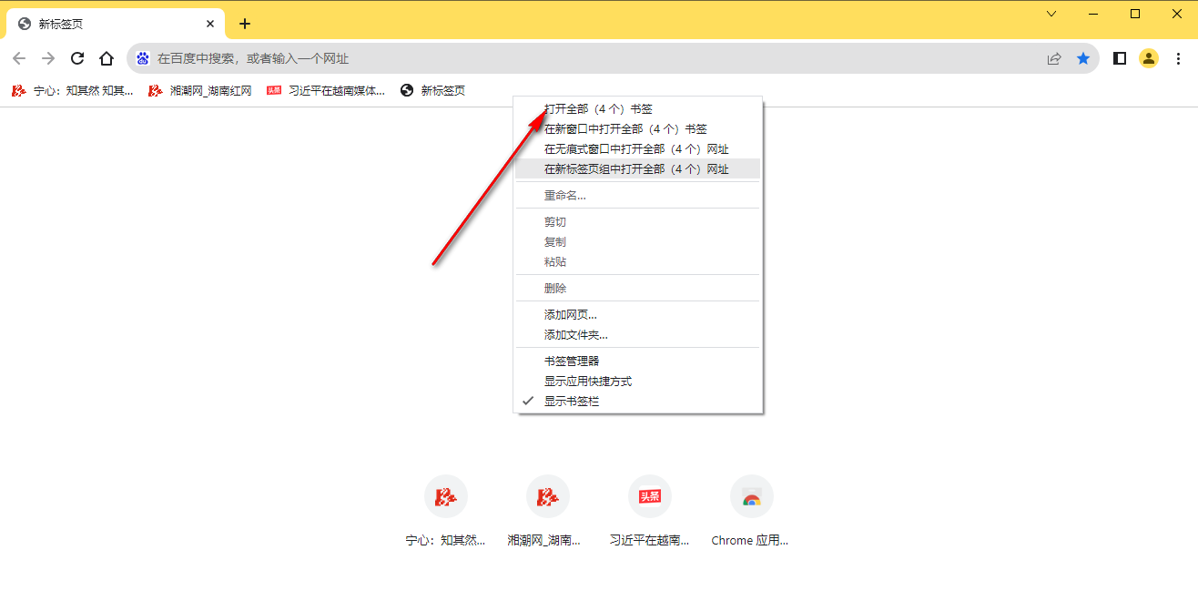Switch to the 新标签页 browser tab

point(116,24)
